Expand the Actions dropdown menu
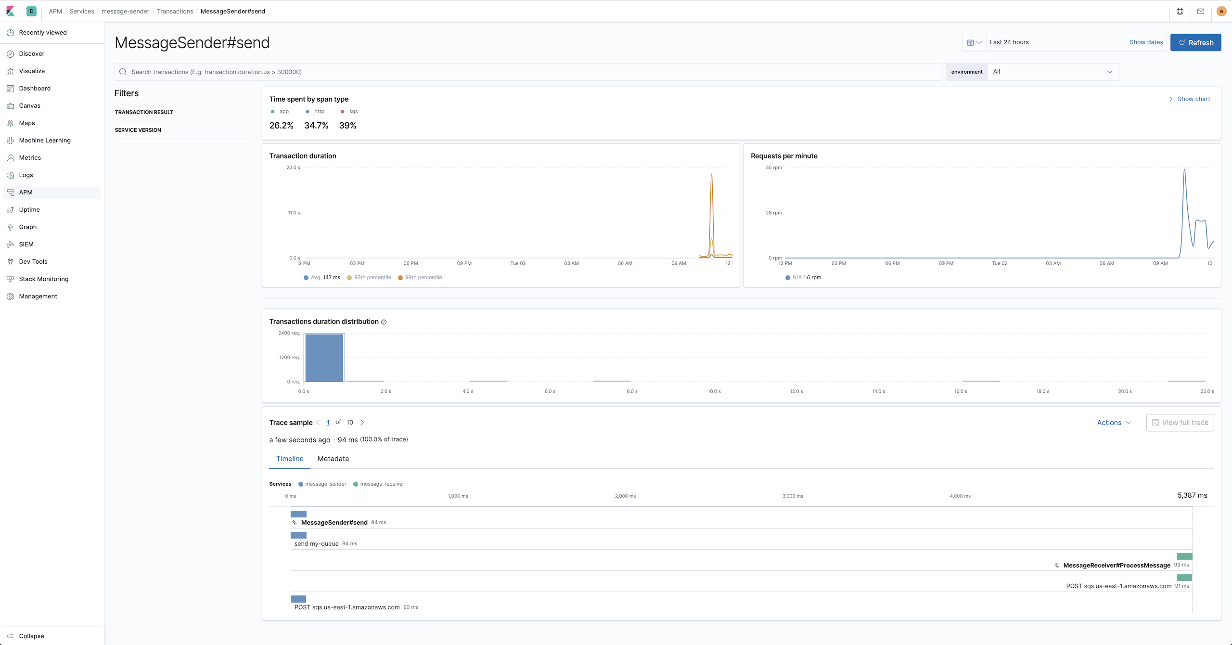Screen dimensions: 1232x645 point(1114,423)
